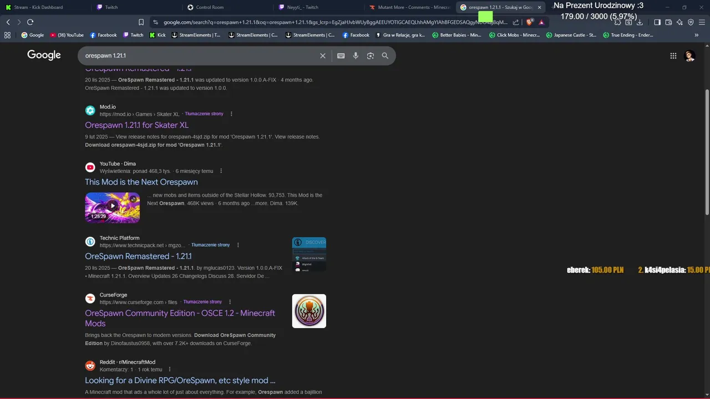710x399 pixels.
Task: Open the Brave VPN shield icon
Action: point(691,22)
